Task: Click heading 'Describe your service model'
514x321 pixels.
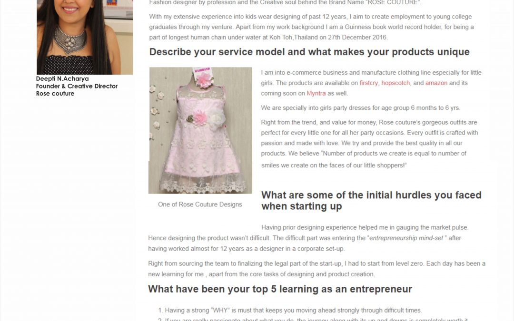Action: [309, 52]
